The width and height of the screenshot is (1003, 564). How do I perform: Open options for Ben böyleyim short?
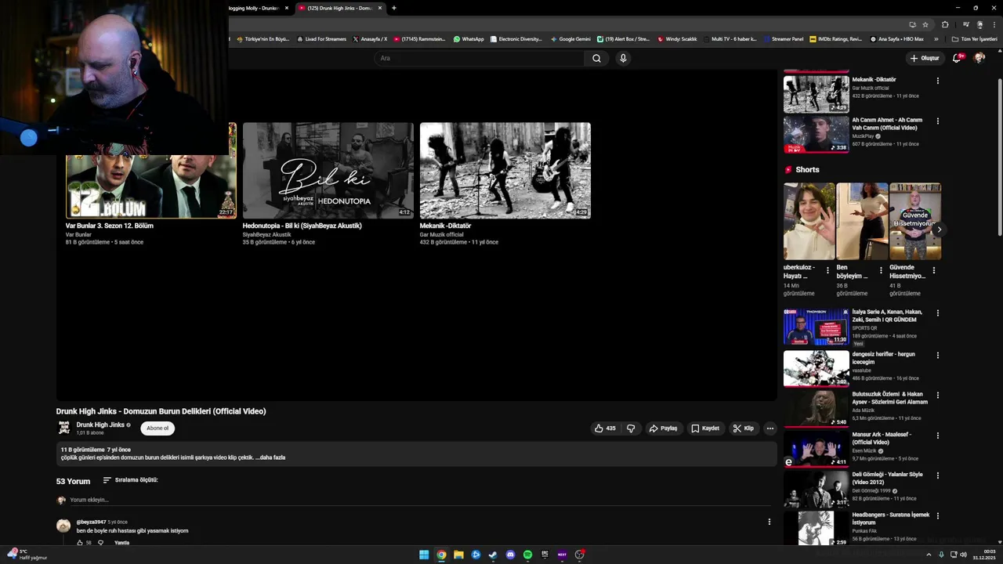point(881,271)
